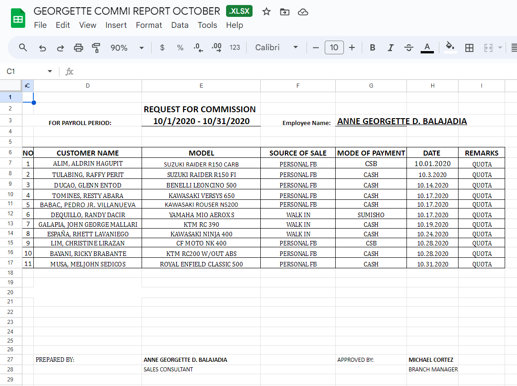517x386 pixels.
Task: Click the ANNE GEORGETTE D. BALAJADIA employee name cell
Action: click(402, 121)
